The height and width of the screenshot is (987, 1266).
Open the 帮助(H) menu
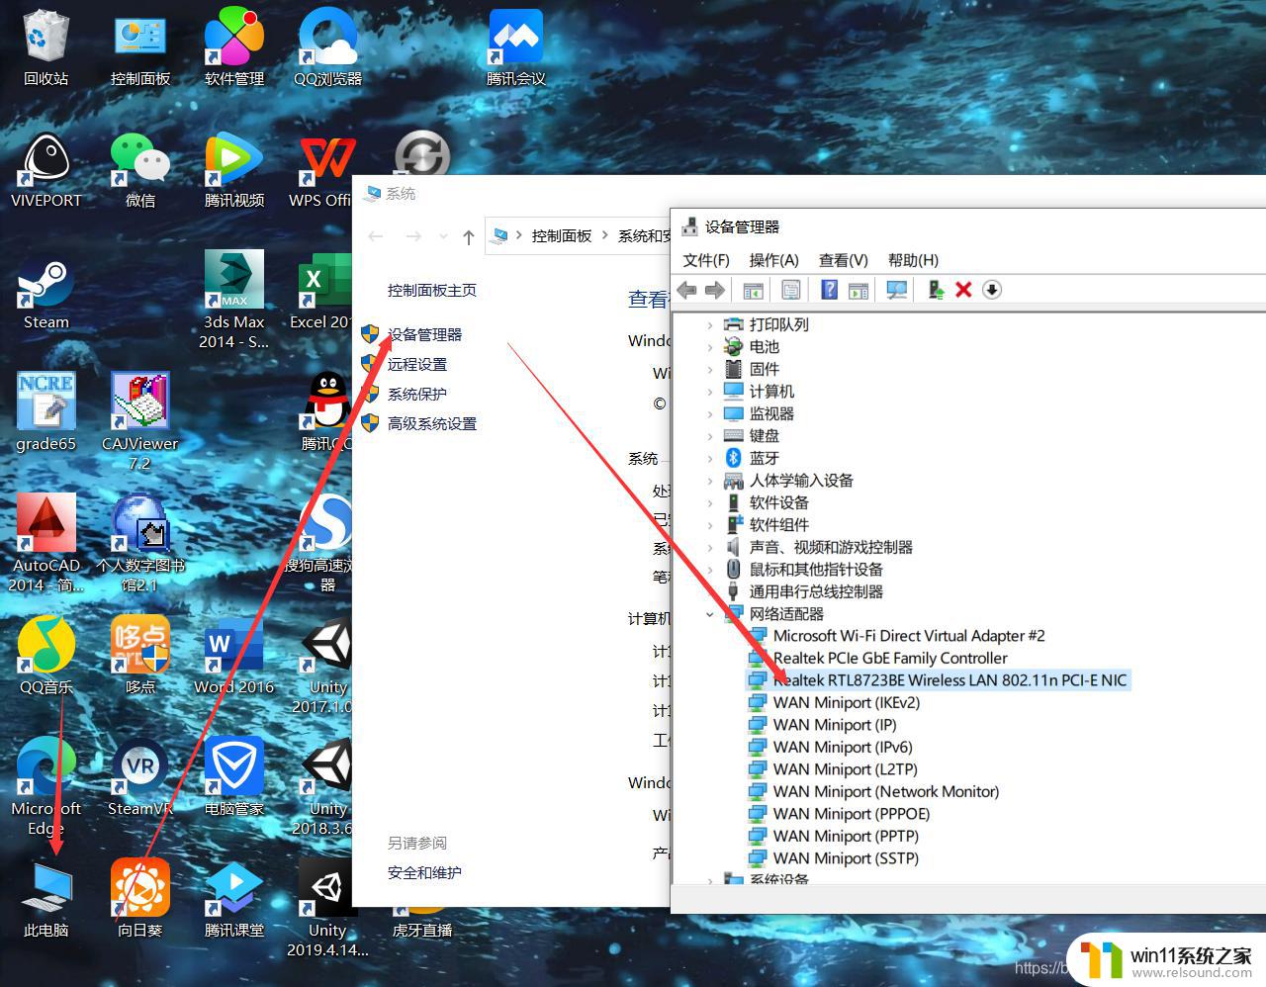[x=913, y=260]
